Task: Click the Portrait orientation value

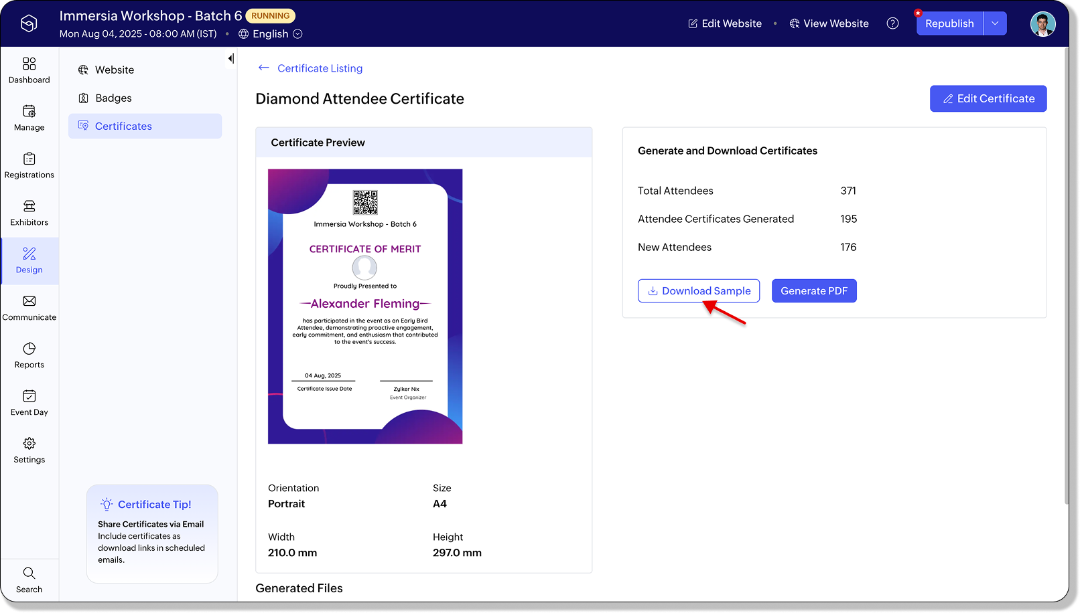Action: pyautogui.click(x=286, y=504)
